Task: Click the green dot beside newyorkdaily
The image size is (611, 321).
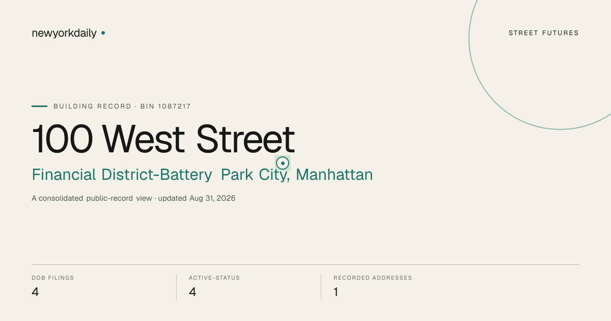Action: pyautogui.click(x=103, y=33)
